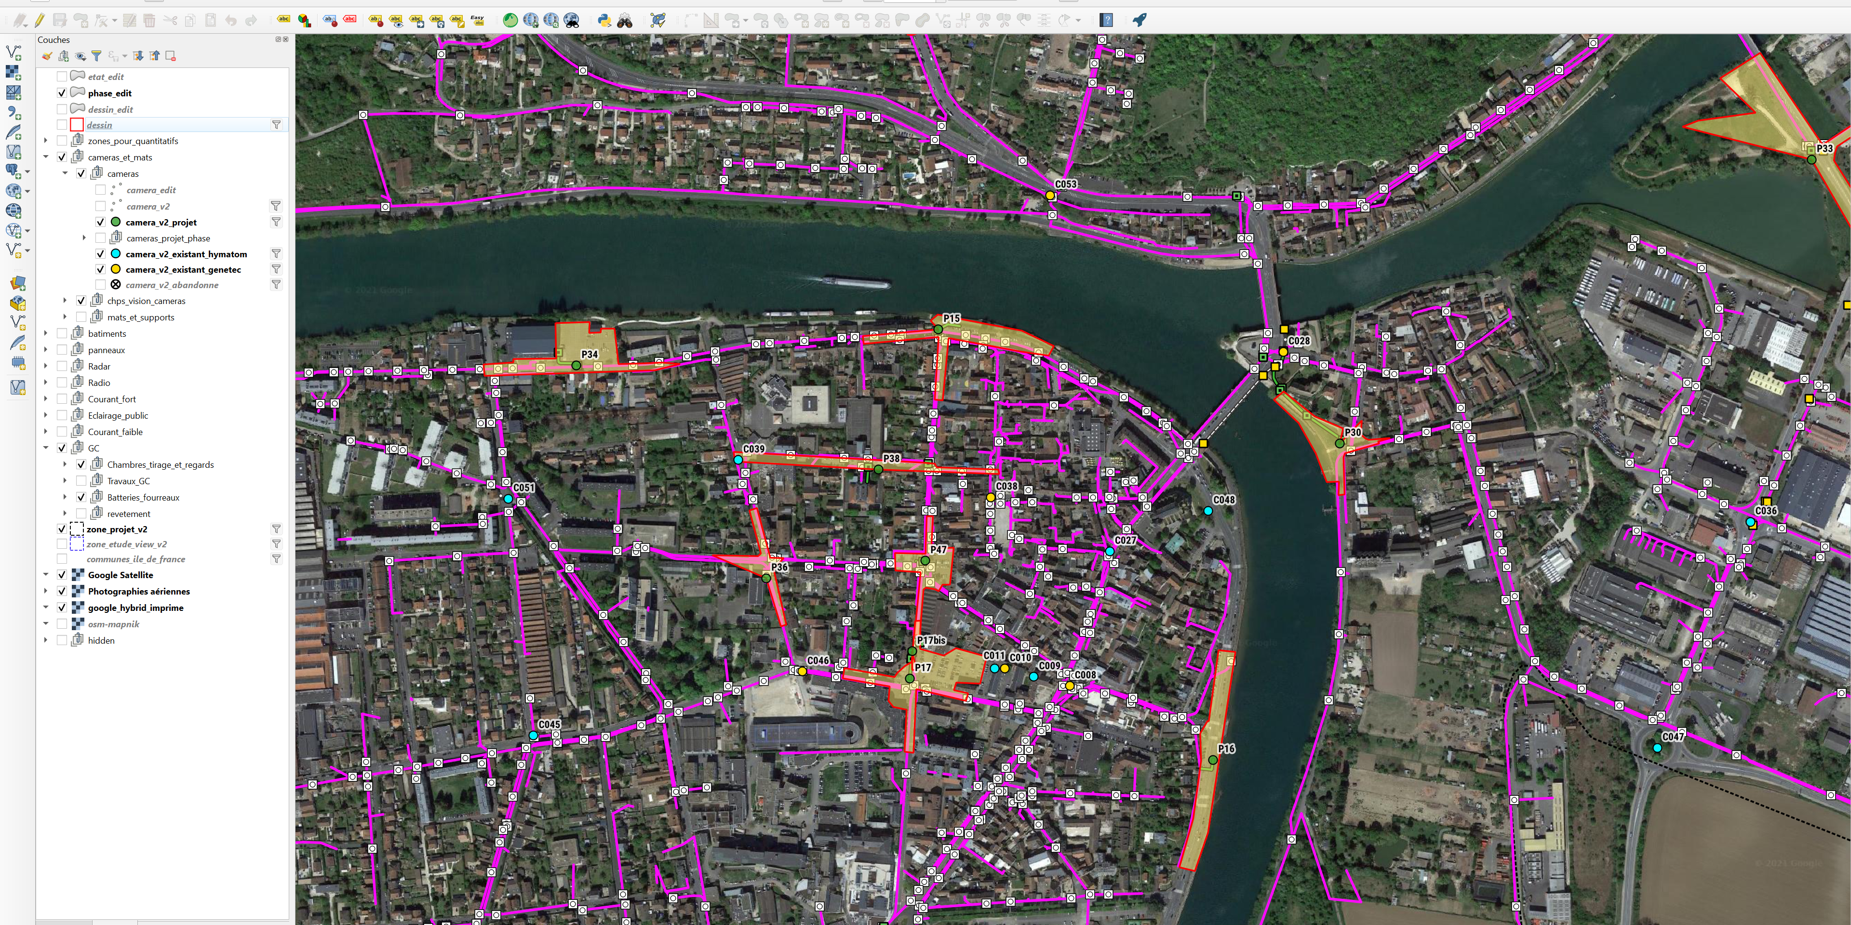Image resolution: width=1851 pixels, height=925 pixels.
Task: Click the filter button on zone_projet_v2
Action: (x=276, y=529)
